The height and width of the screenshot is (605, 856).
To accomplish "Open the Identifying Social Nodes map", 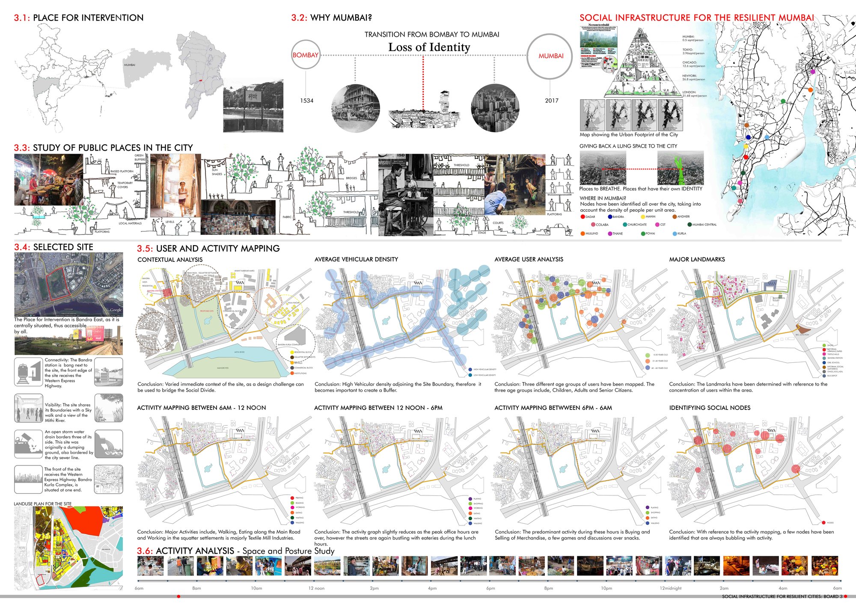I will (x=757, y=471).
